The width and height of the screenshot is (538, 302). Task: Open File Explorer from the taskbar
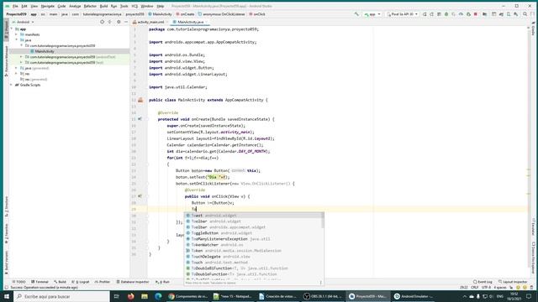(145, 296)
